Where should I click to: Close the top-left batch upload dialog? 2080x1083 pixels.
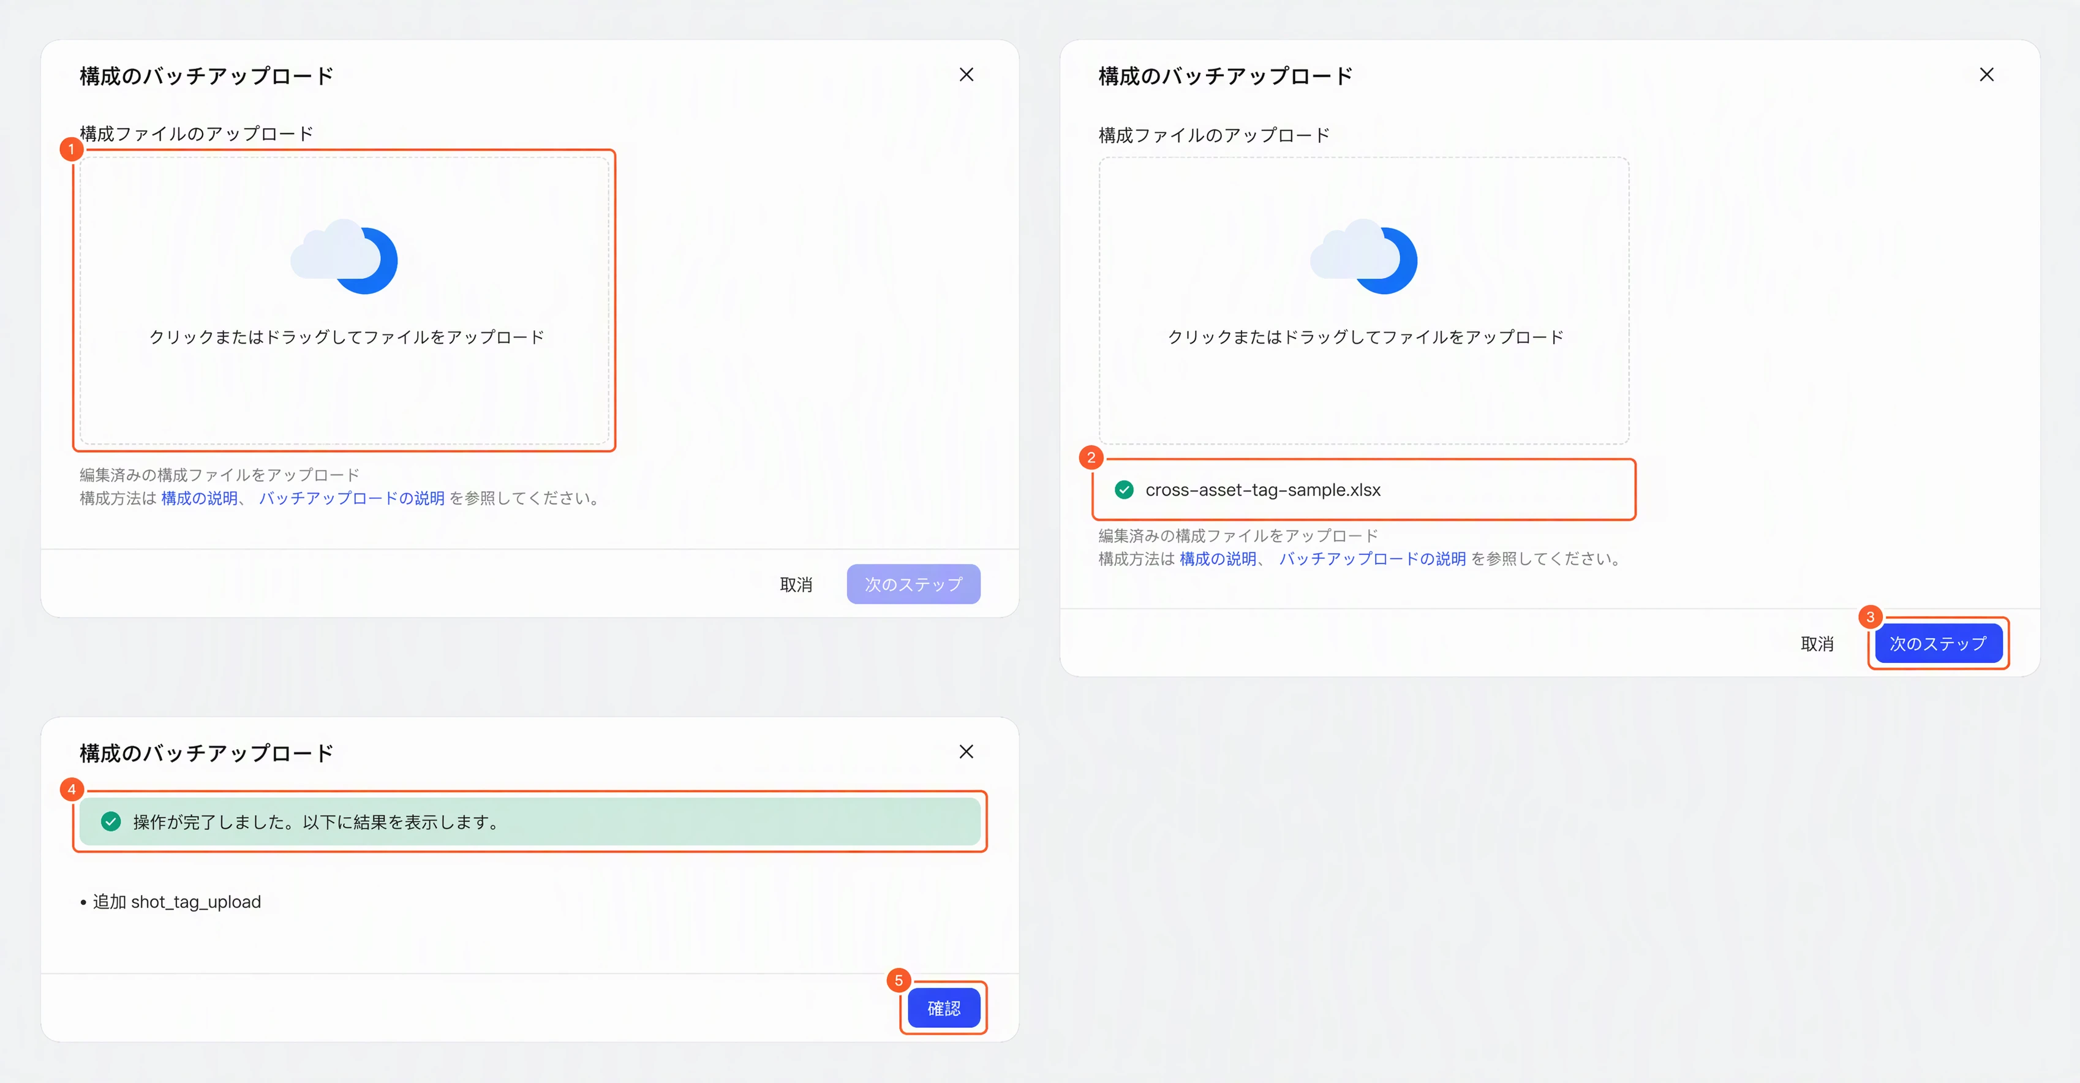[x=966, y=74]
